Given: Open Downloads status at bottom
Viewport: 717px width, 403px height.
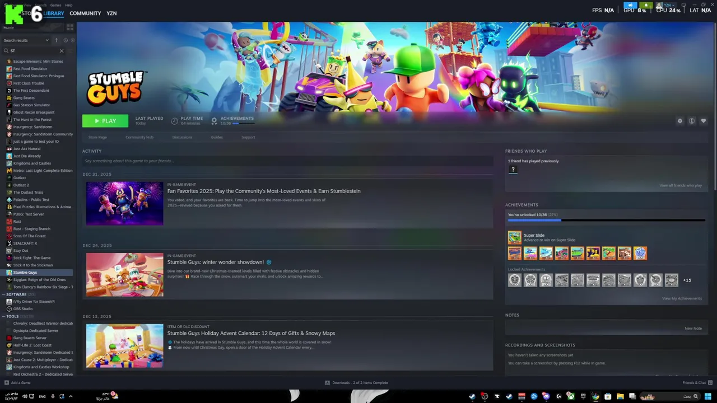Looking at the screenshot, I should point(357,383).
